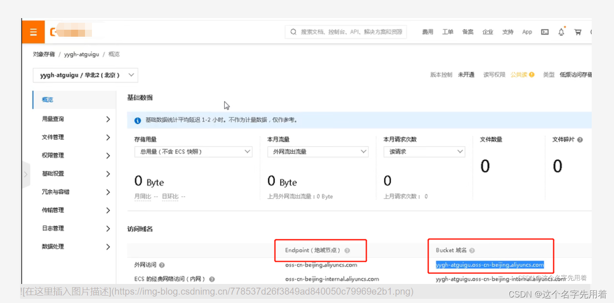This screenshot has height=303, width=614.
Task: Click 月同比 under storage usage
Action: (x=143, y=197)
